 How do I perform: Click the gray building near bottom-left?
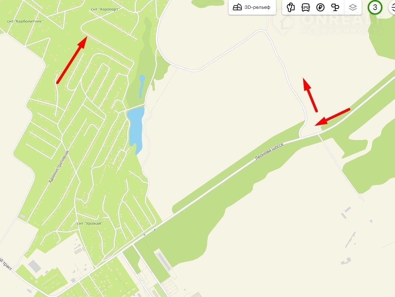[x=34, y=266]
